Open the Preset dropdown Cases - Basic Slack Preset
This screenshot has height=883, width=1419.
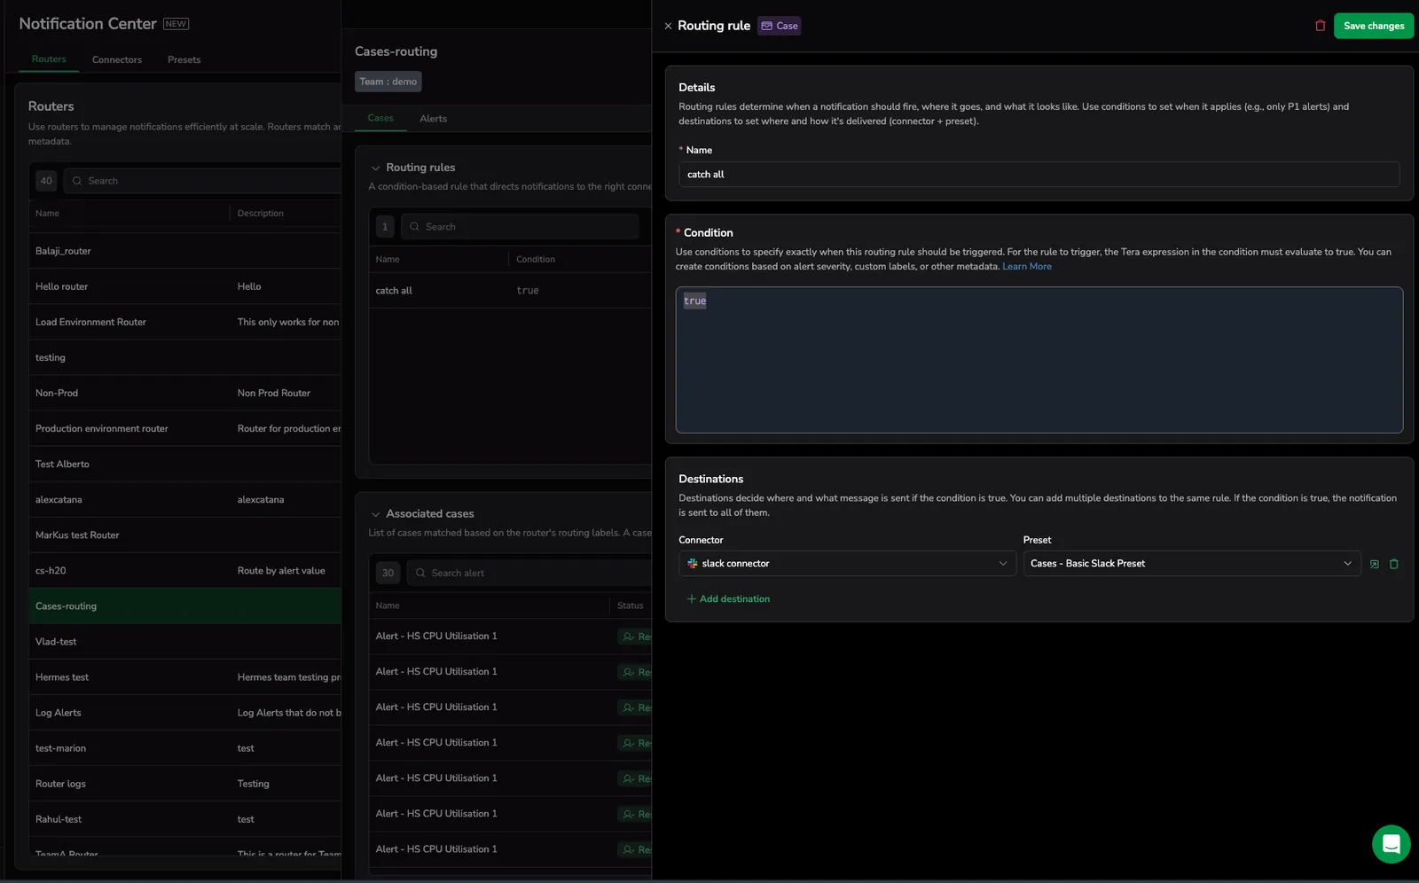(x=1191, y=564)
